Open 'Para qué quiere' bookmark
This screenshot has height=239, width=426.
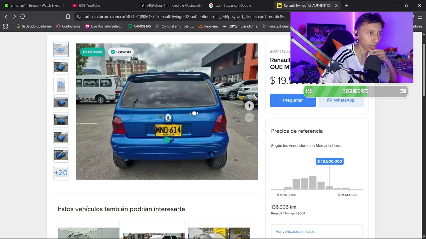click(277, 26)
